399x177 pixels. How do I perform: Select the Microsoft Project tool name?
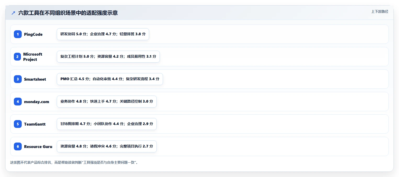click(x=33, y=57)
